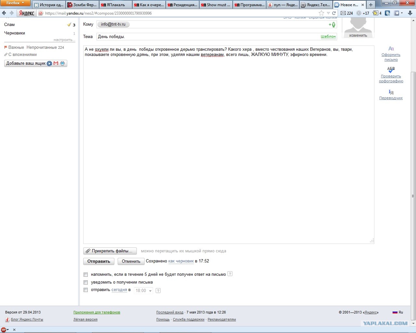This screenshot has width=416, height=333.
Task: Switch to the 'Как я очере...' tab
Action: 149,5
